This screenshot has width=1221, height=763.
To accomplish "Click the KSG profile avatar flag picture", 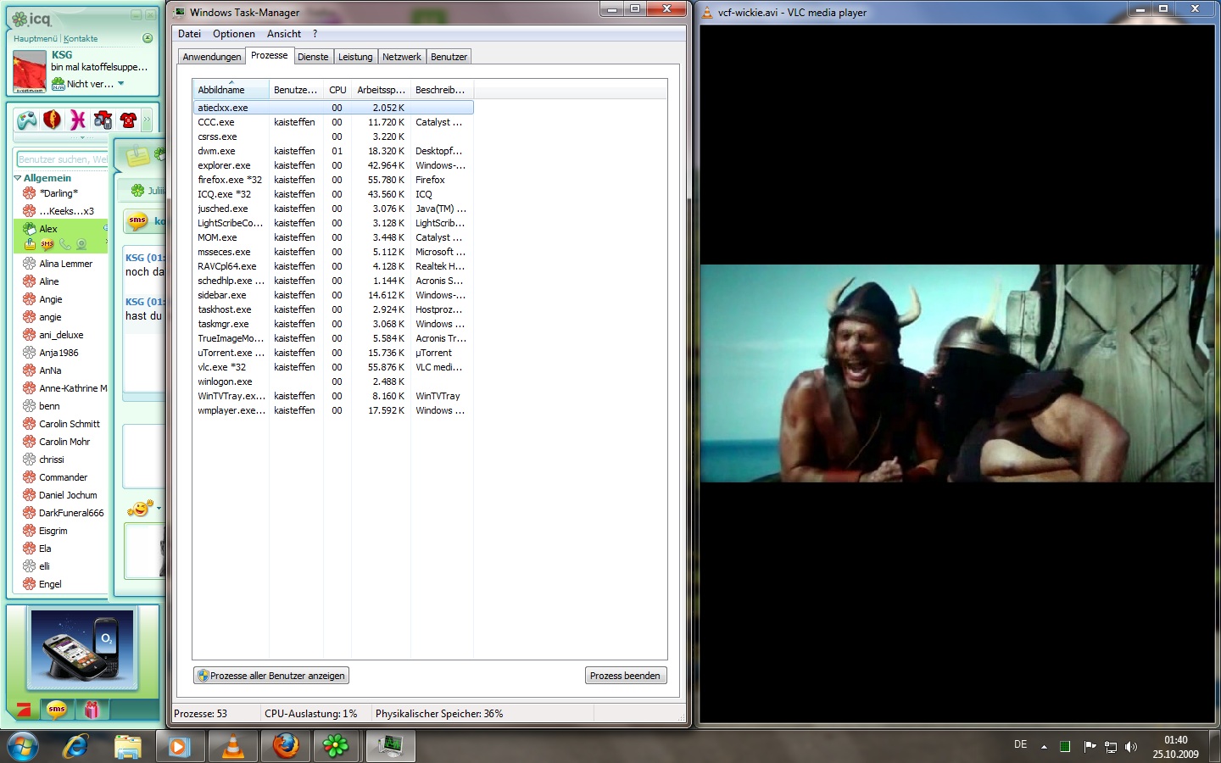I will pos(30,71).
